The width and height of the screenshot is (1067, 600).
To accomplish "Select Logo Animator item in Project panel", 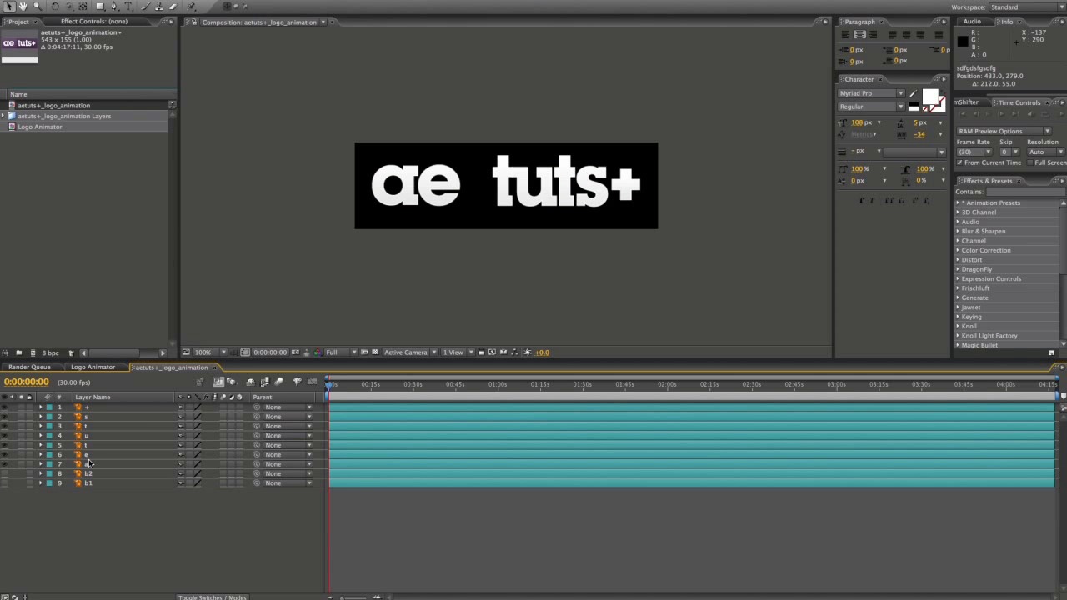I will point(39,127).
